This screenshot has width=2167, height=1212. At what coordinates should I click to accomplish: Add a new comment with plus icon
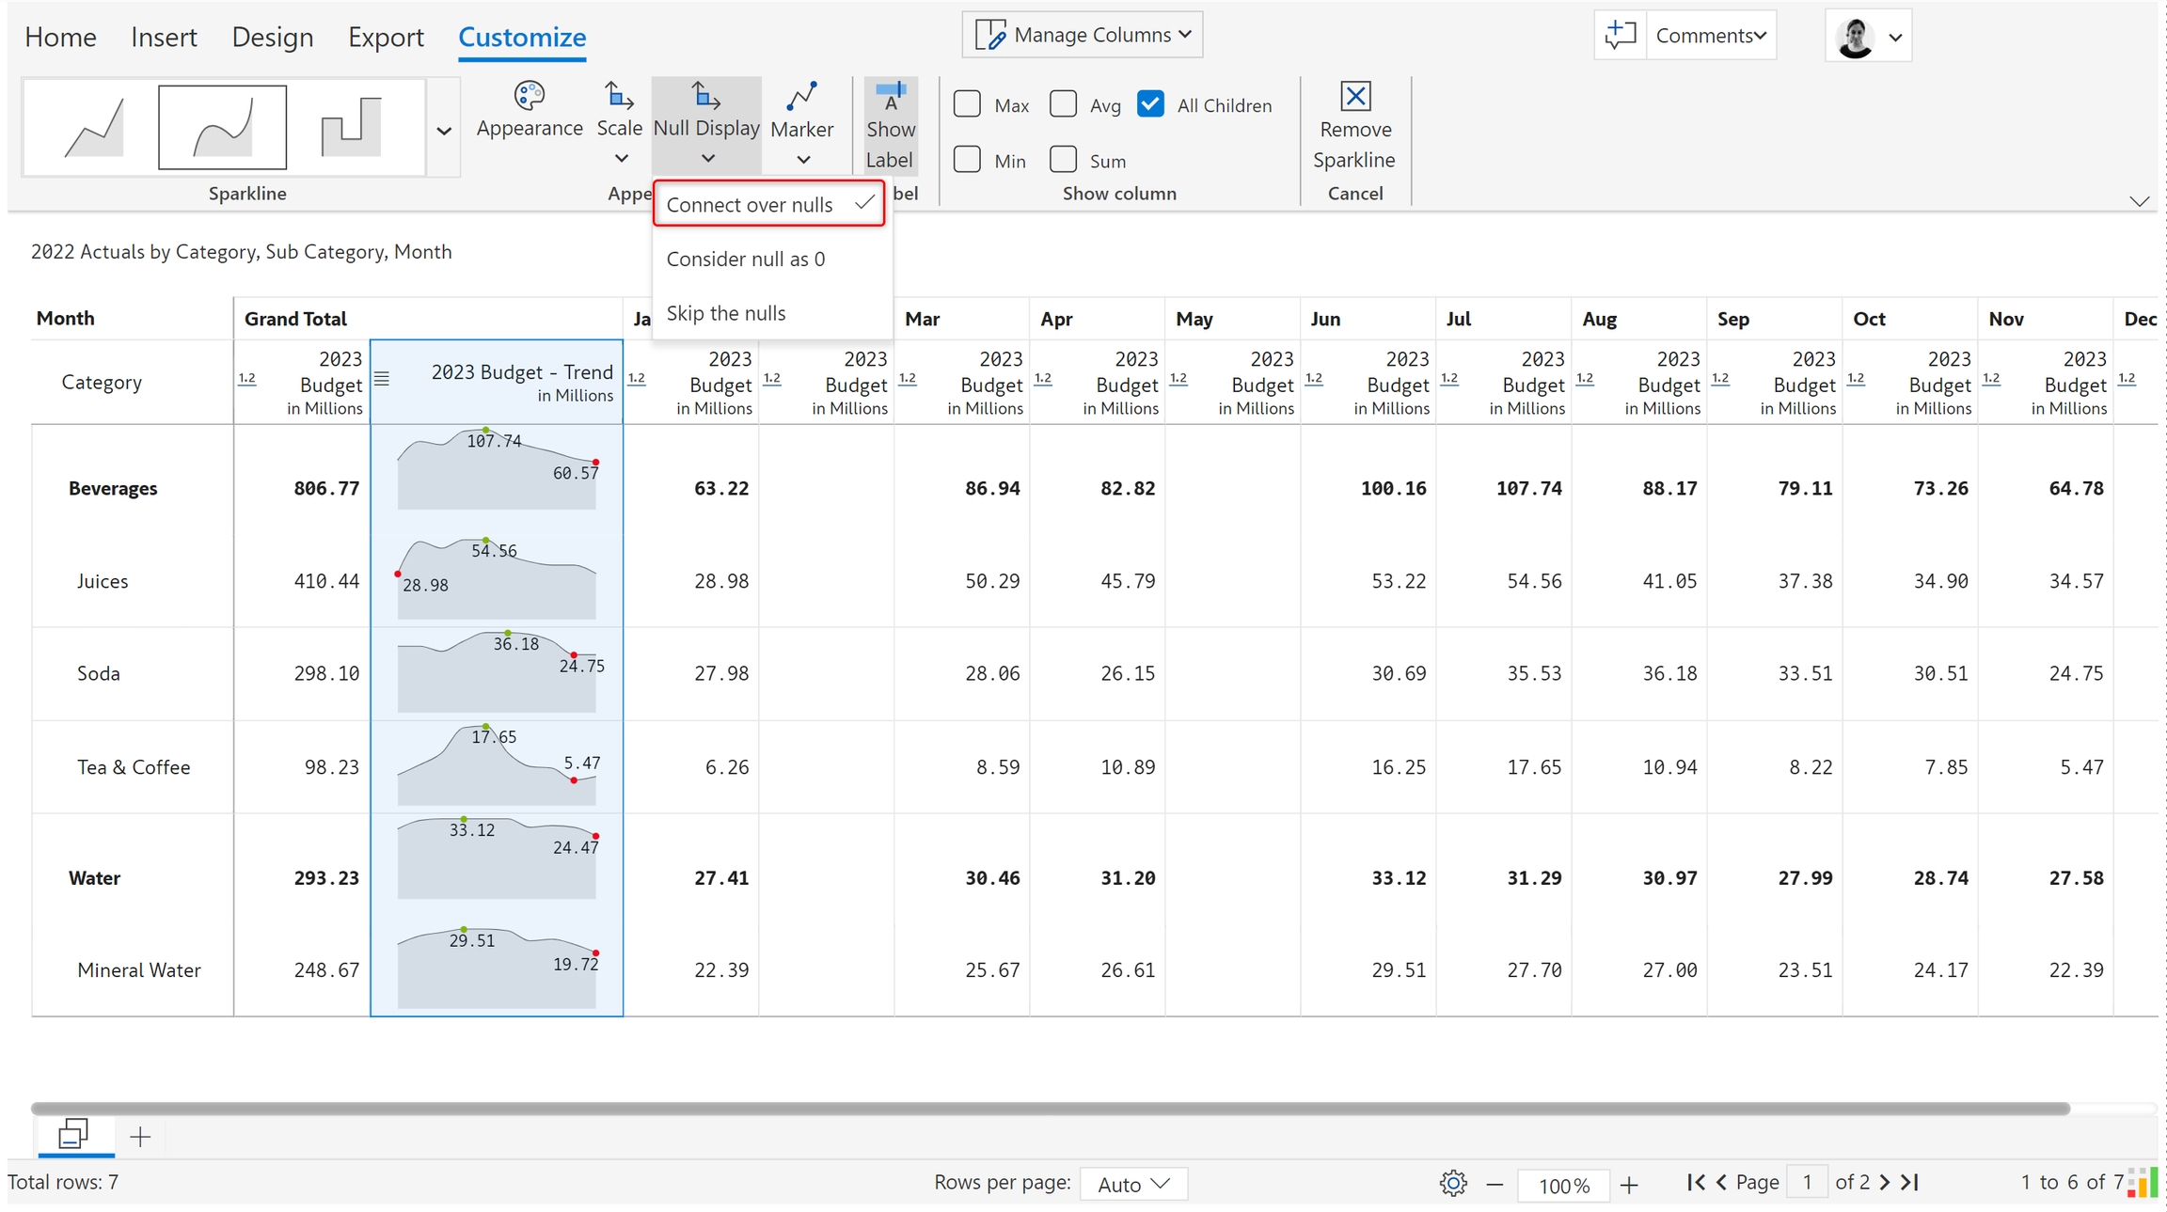[1620, 35]
